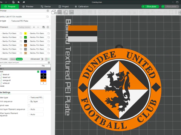This screenshot has width=181, height=135.
Task: Open filament 4 Bambu PLA Basic dropdown
Action: click(x=37, y=37)
